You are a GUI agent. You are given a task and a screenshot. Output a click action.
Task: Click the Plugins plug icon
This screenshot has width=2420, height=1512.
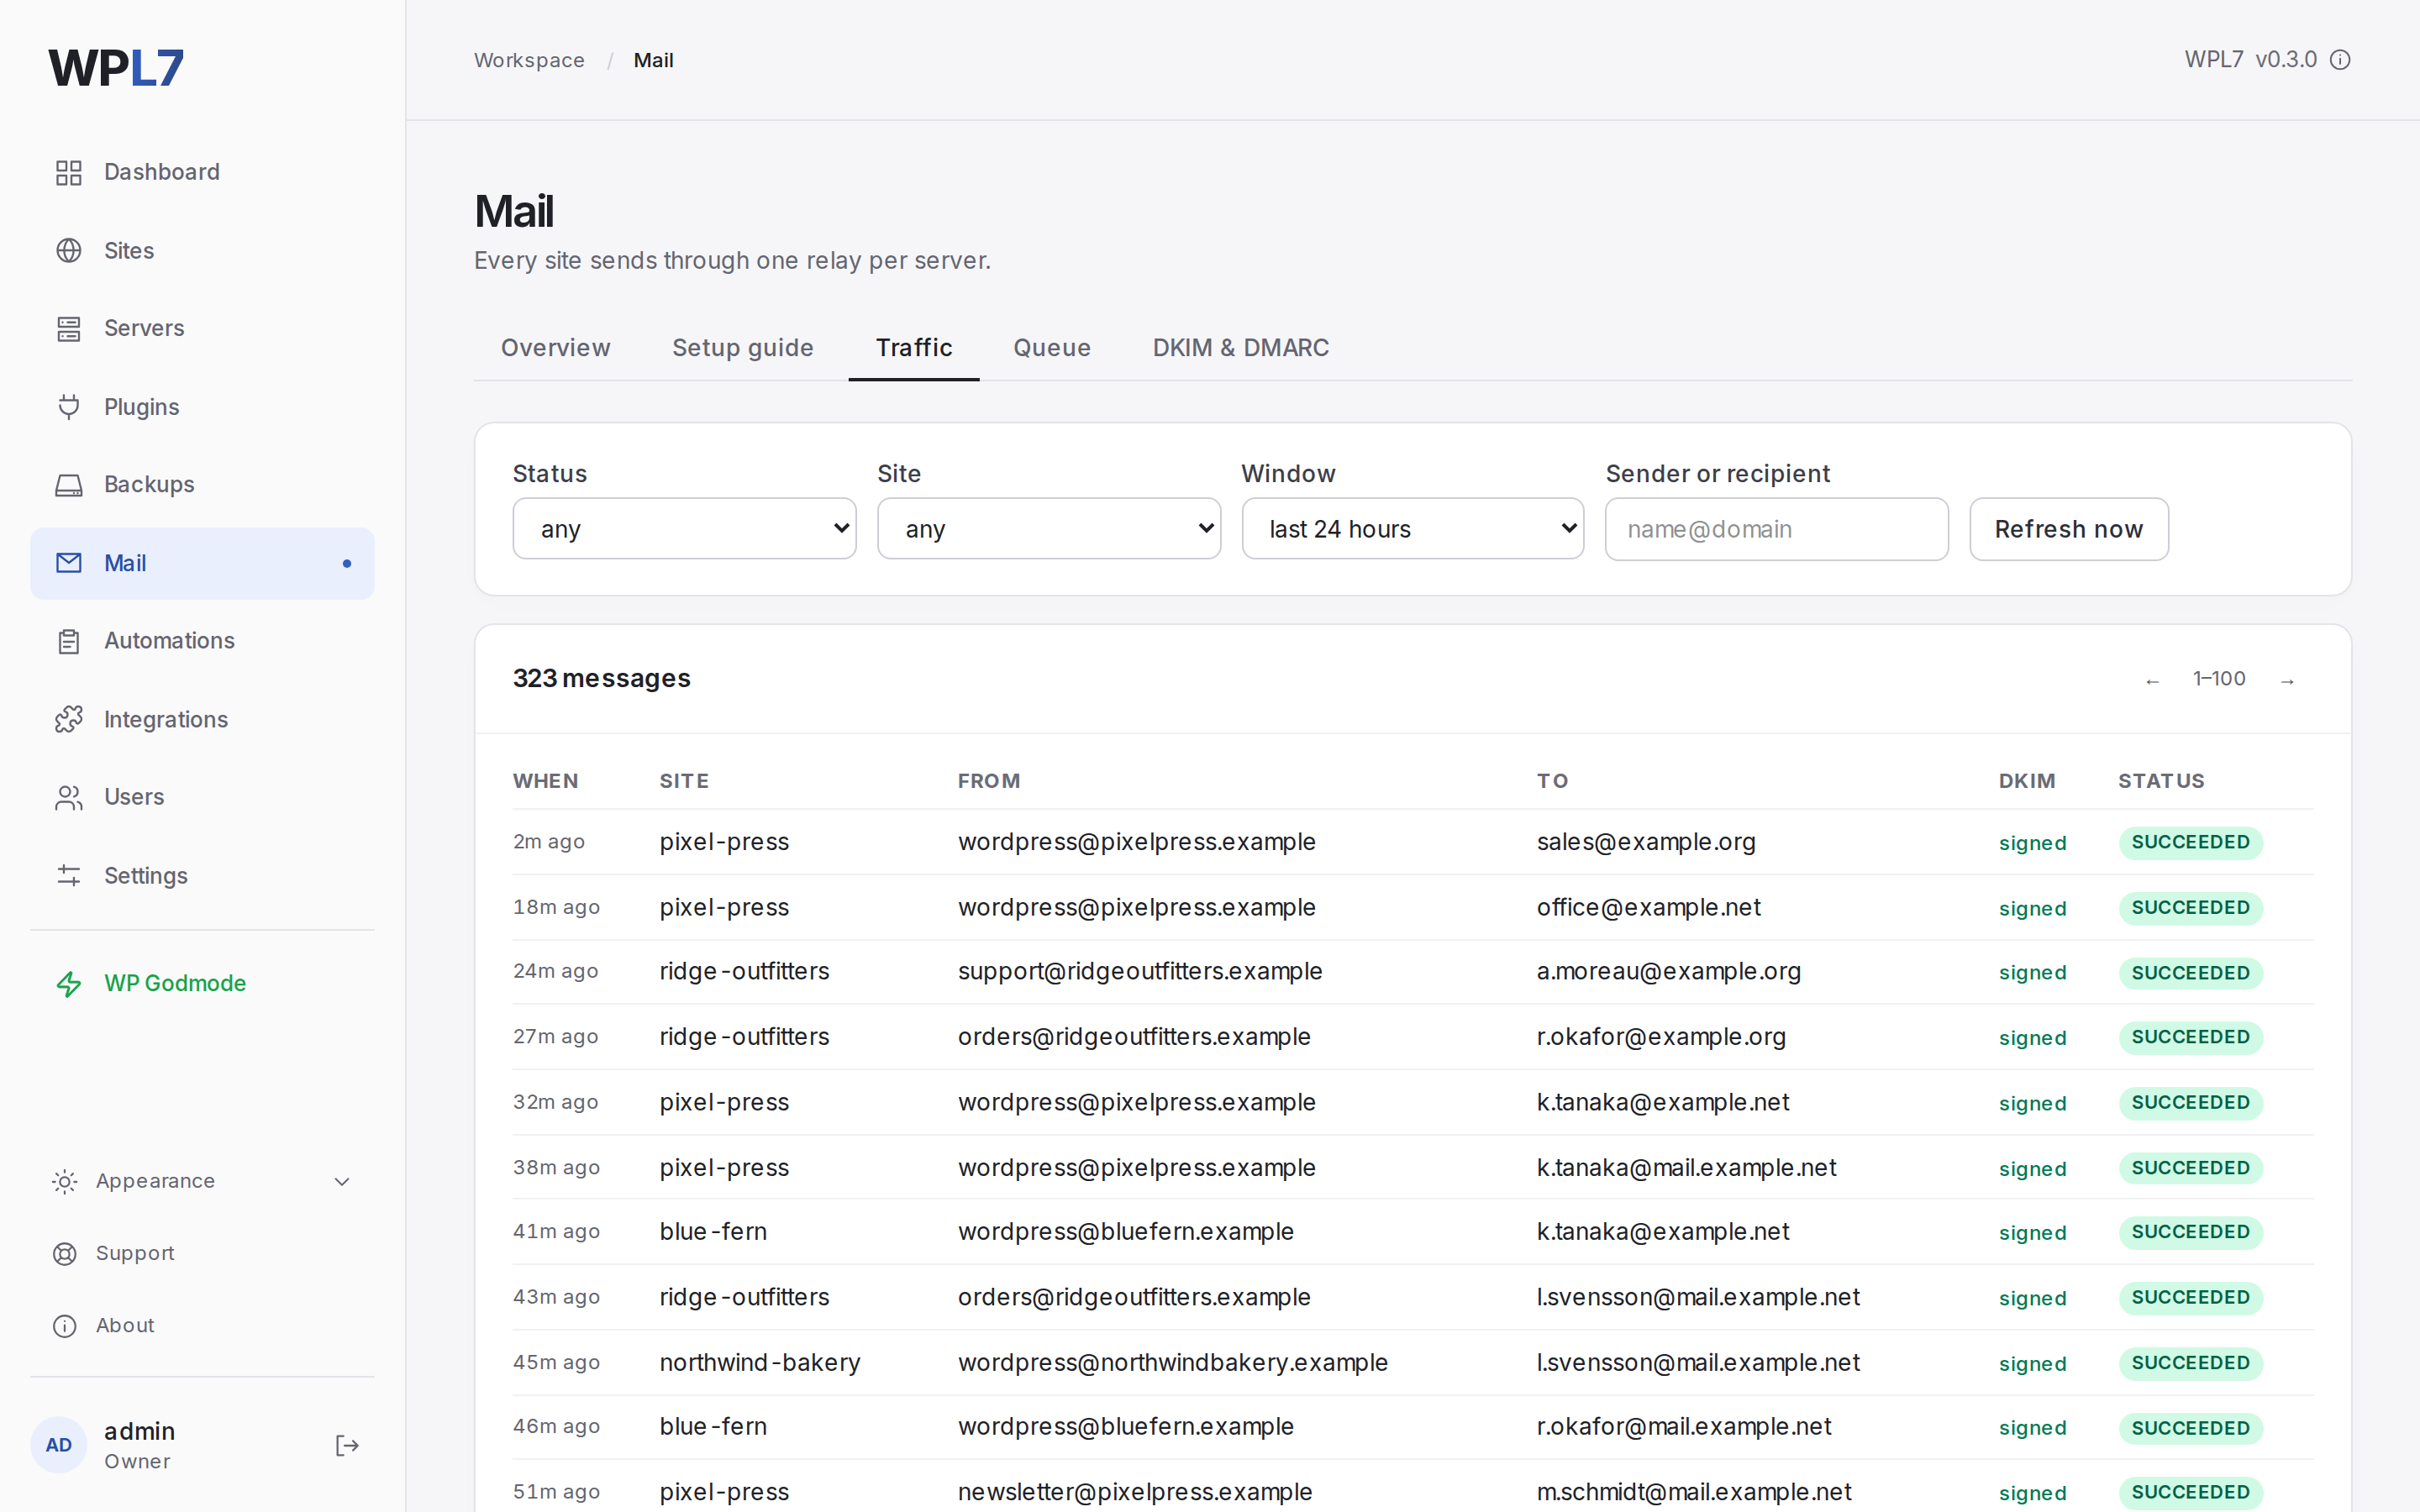pyautogui.click(x=68, y=407)
